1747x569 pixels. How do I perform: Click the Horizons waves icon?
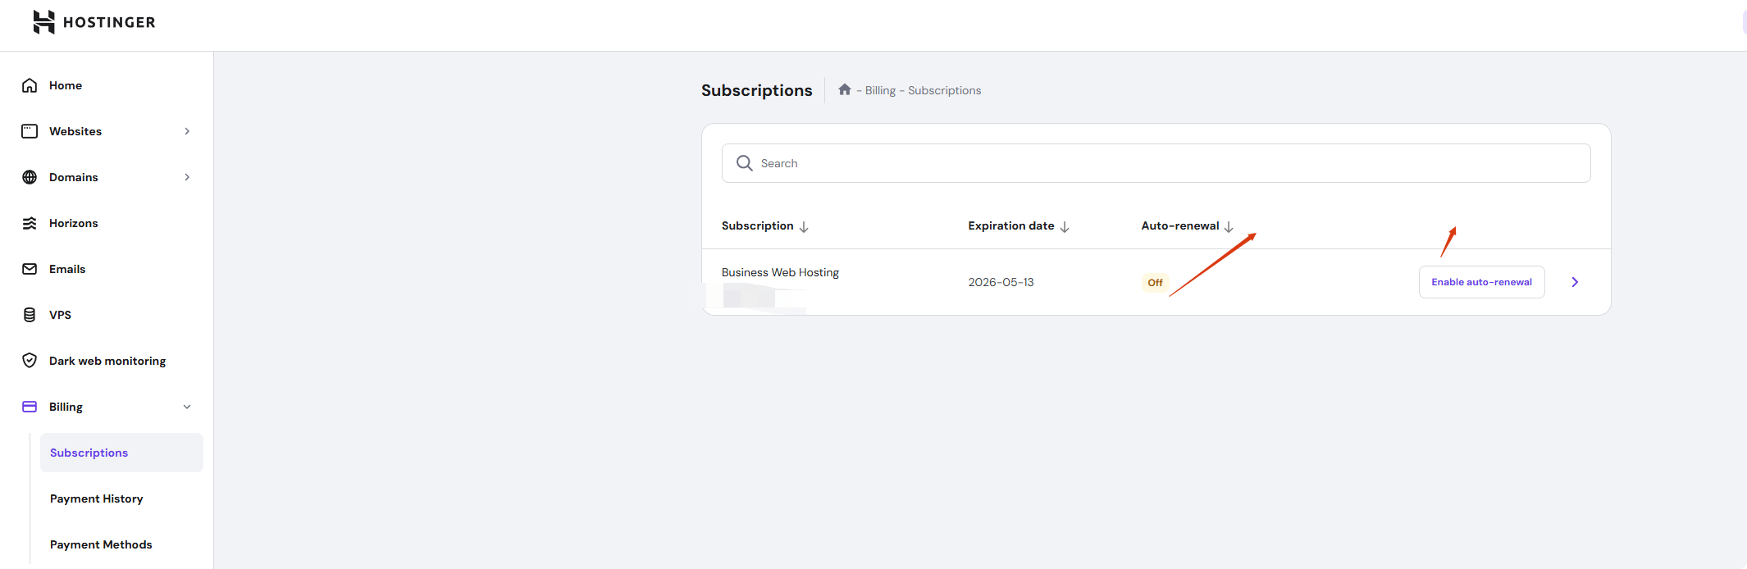click(30, 223)
